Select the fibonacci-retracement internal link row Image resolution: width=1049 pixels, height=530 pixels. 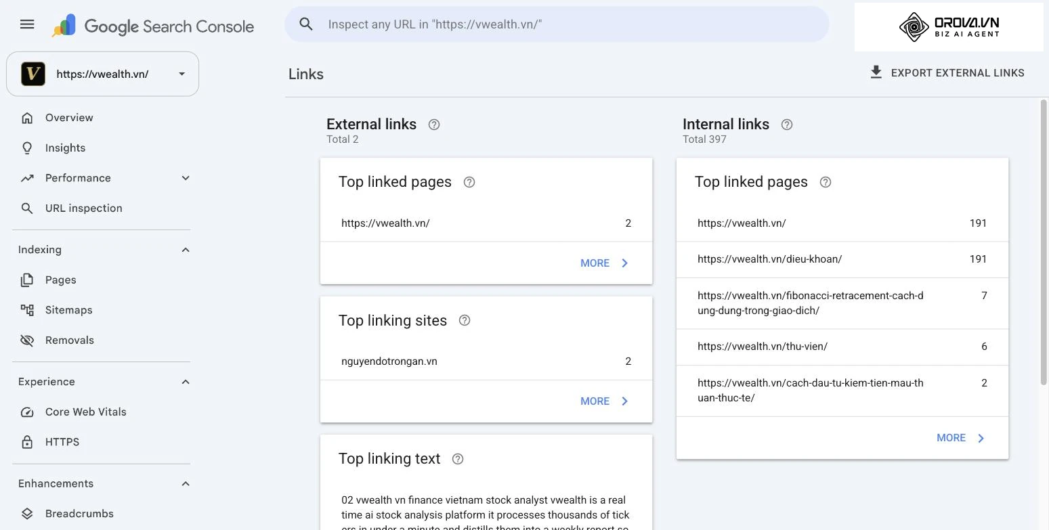point(842,303)
